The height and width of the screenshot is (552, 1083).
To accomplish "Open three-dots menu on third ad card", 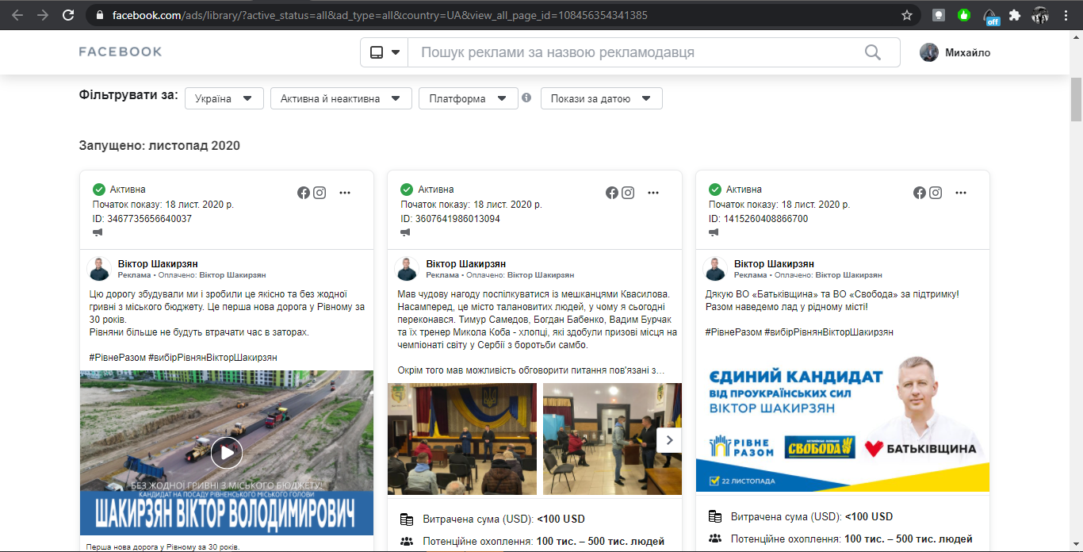I will tap(960, 193).
